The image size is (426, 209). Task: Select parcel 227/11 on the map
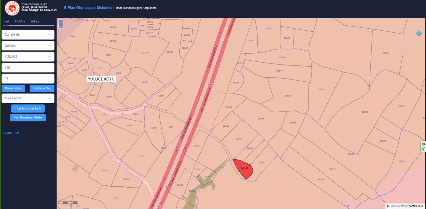[113, 41]
